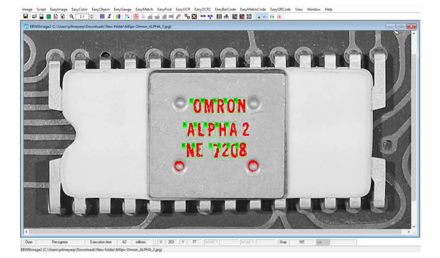
Task: Click the color bars spectrum icon
Action: tap(117, 16)
